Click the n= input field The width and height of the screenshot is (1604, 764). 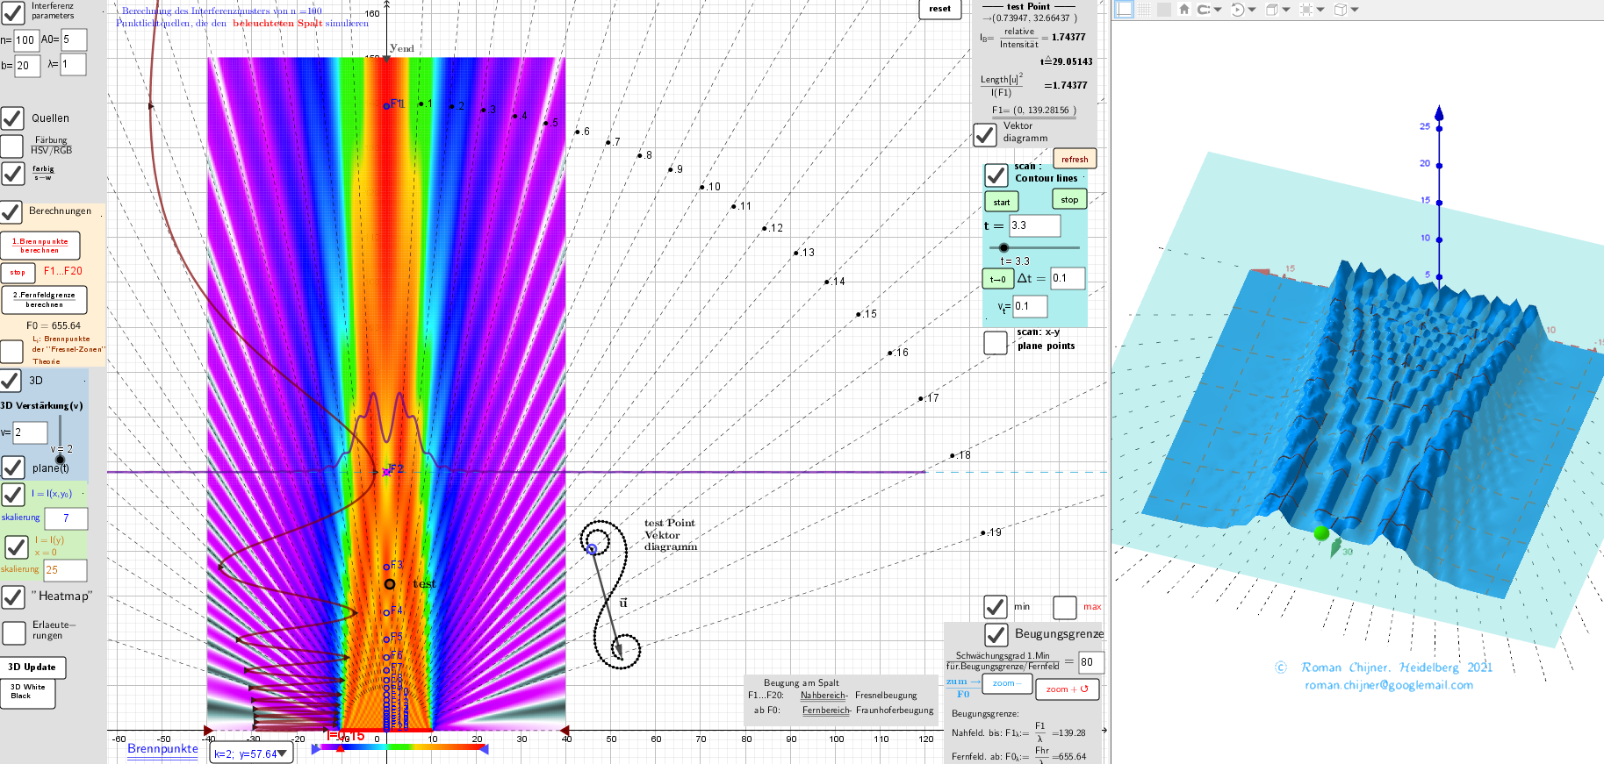point(26,39)
